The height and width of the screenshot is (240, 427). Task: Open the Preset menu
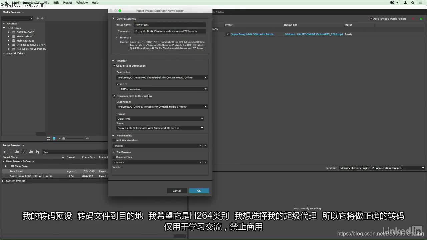pos(67,3)
